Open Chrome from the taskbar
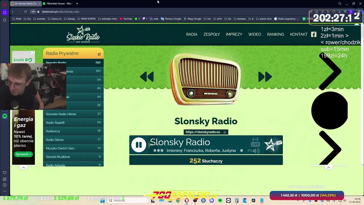The image size is (364, 205). pyautogui.click(x=178, y=200)
